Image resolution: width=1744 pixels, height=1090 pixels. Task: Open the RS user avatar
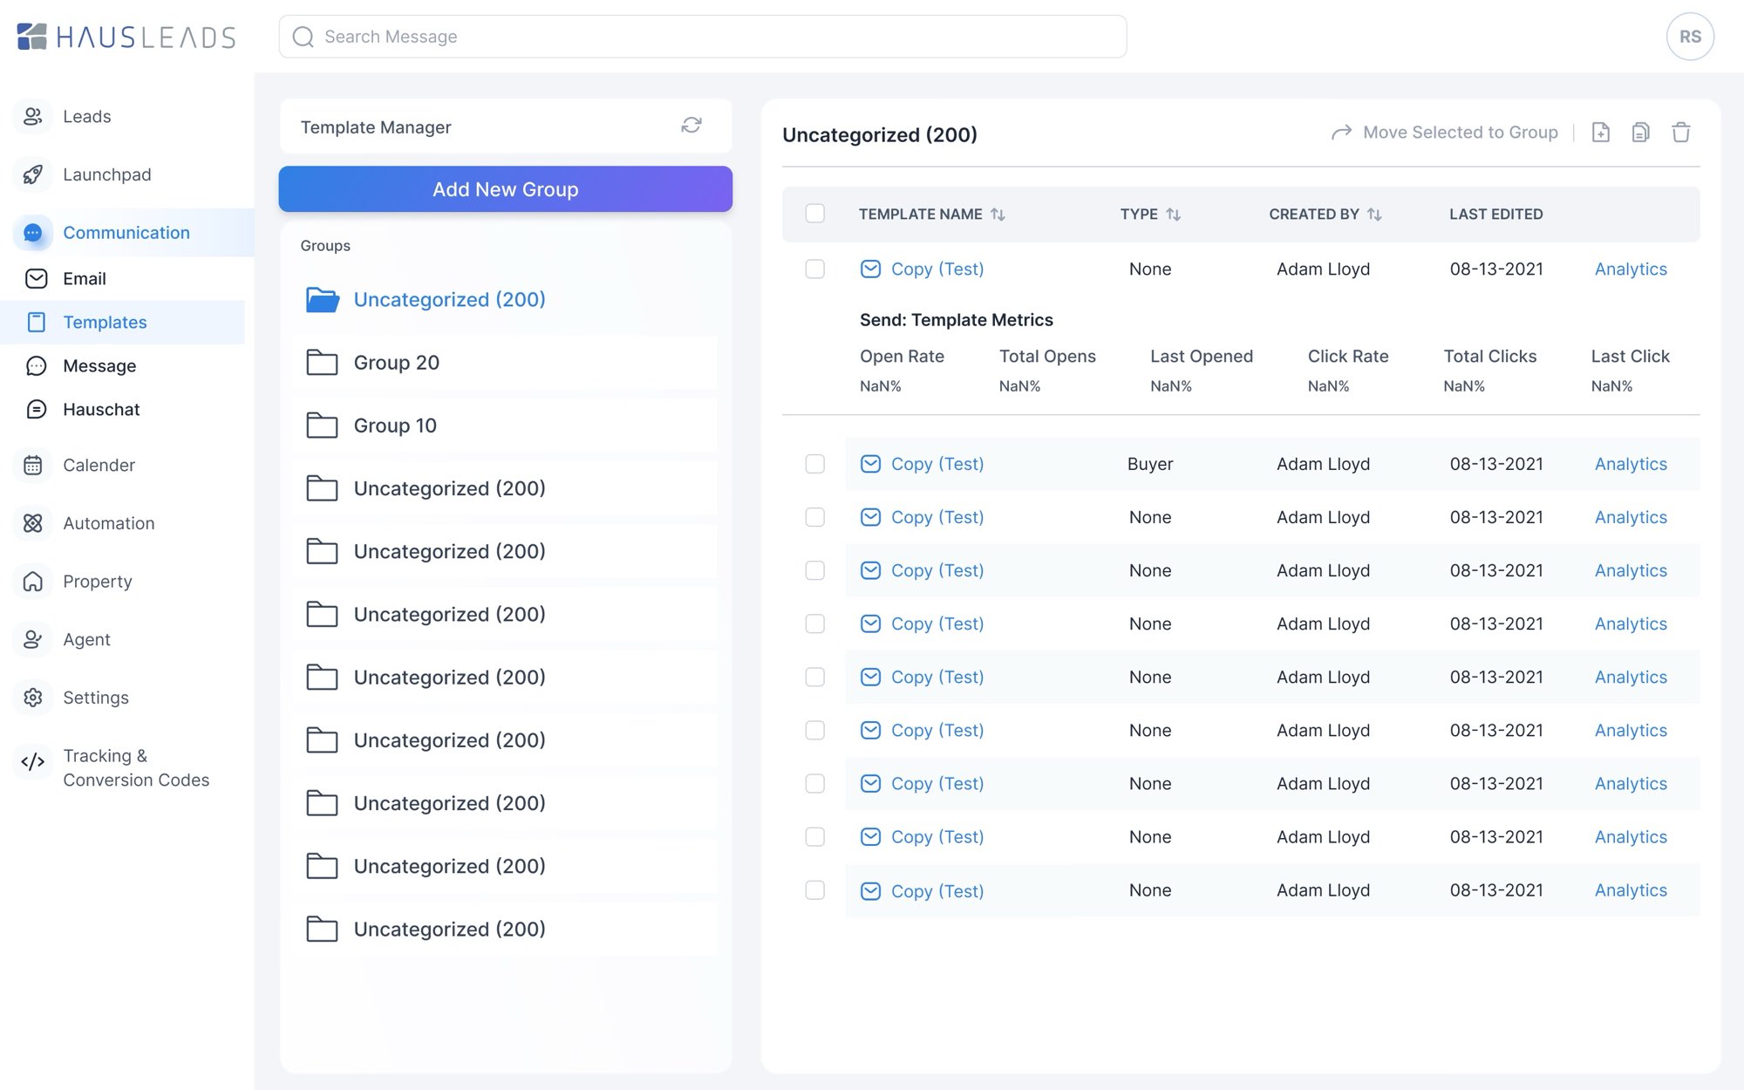tap(1689, 37)
